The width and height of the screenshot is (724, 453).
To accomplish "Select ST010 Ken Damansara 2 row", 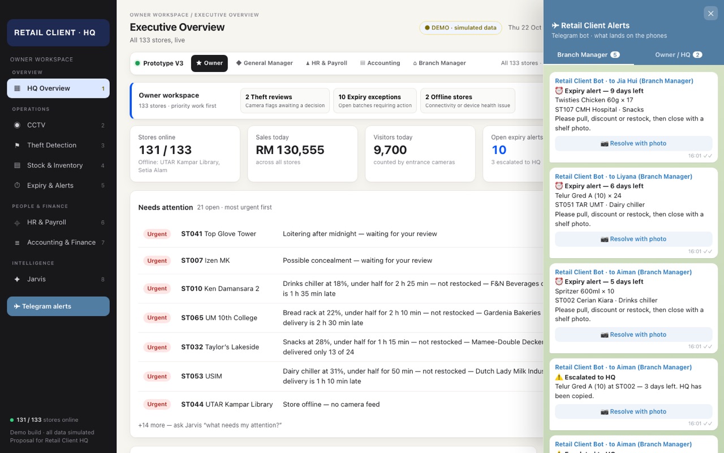I will [341, 289].
